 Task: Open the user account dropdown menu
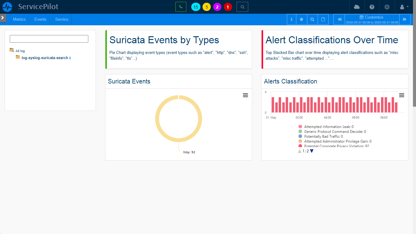[x=404, y=7]
